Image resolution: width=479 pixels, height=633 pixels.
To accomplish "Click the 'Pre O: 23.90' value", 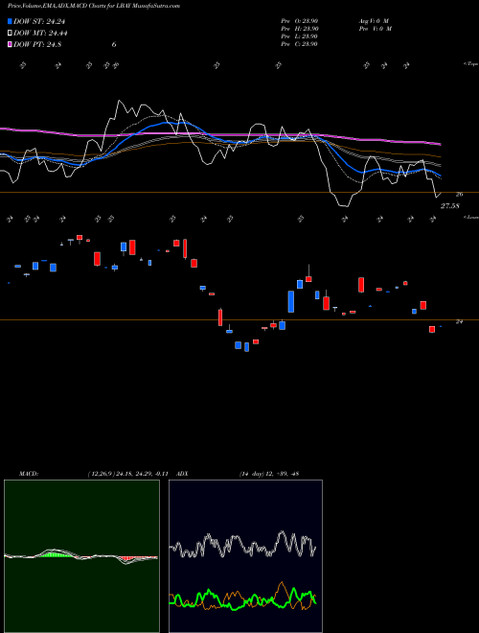I will (x=300, y=21).
